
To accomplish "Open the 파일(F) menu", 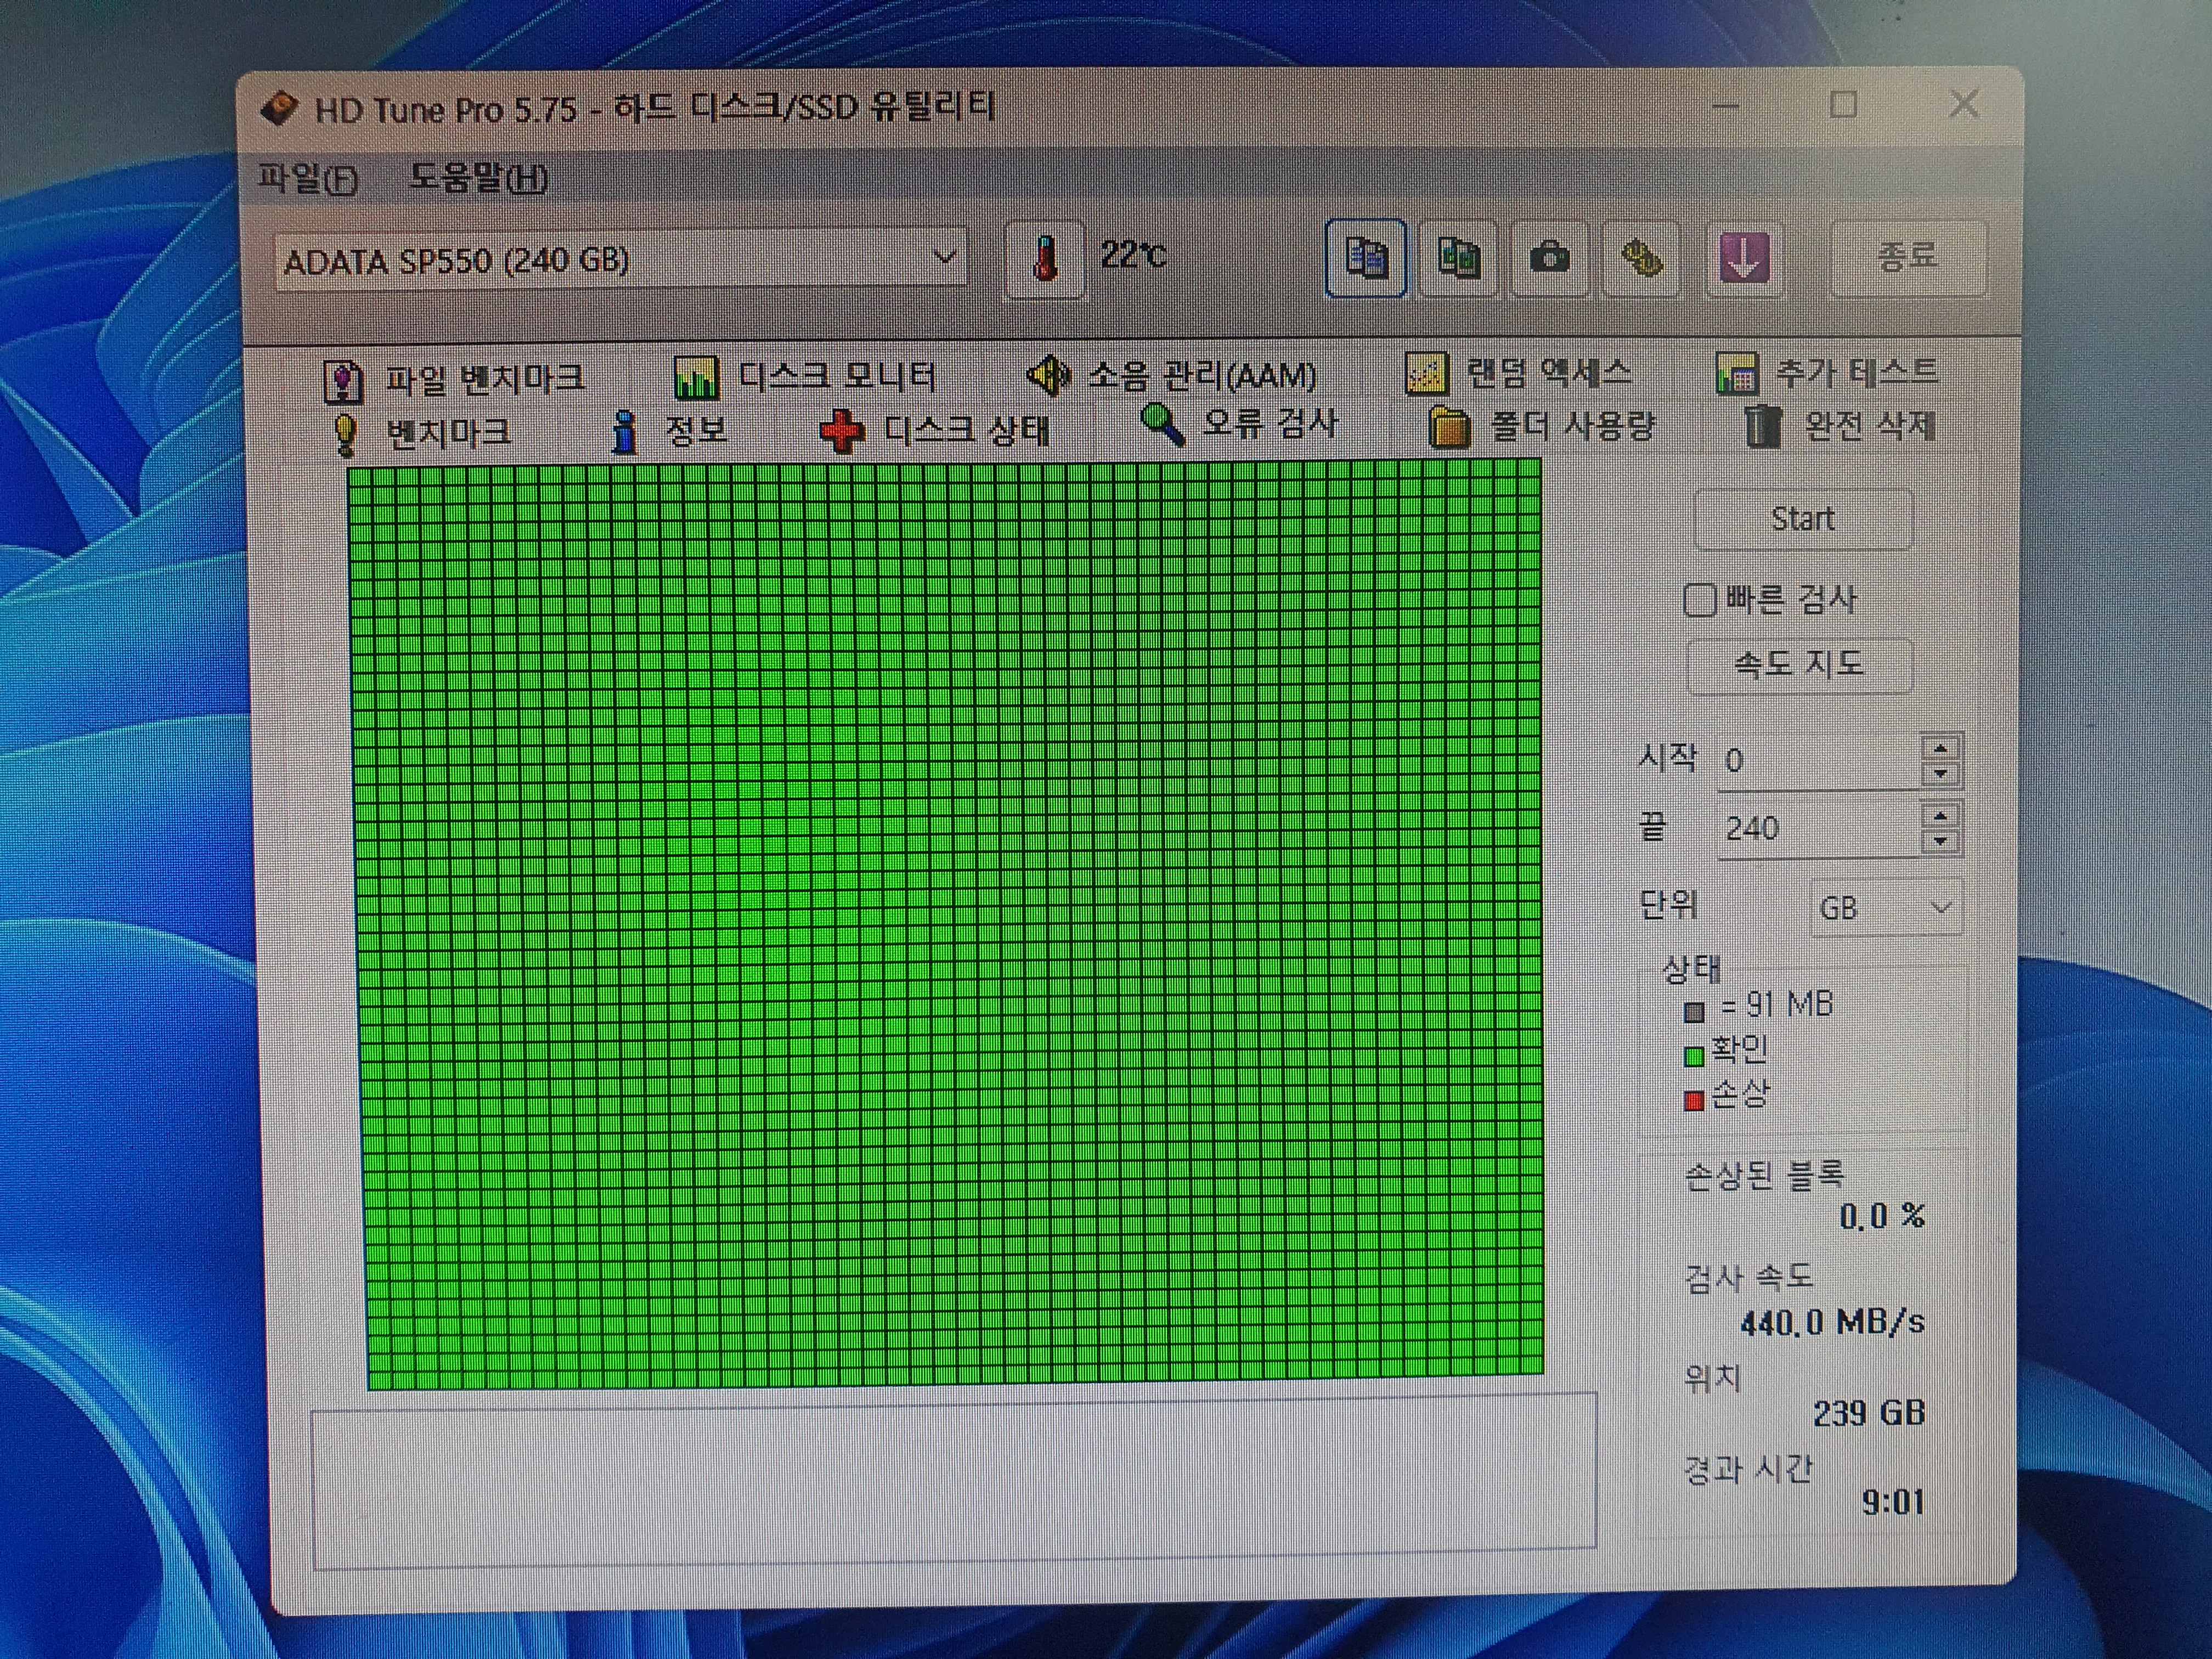I will coord(307,179).
